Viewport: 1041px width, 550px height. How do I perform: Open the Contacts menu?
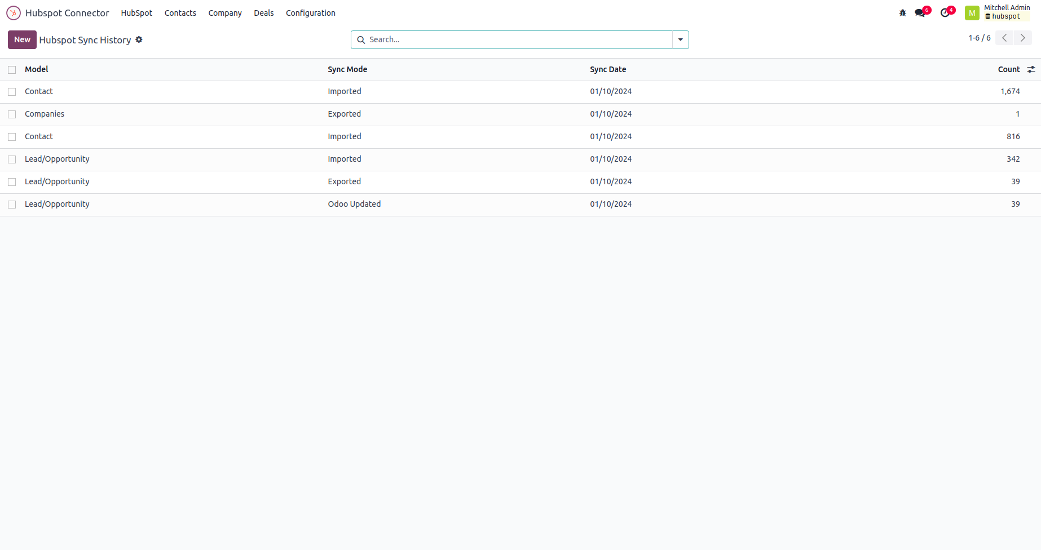[180, 13]
